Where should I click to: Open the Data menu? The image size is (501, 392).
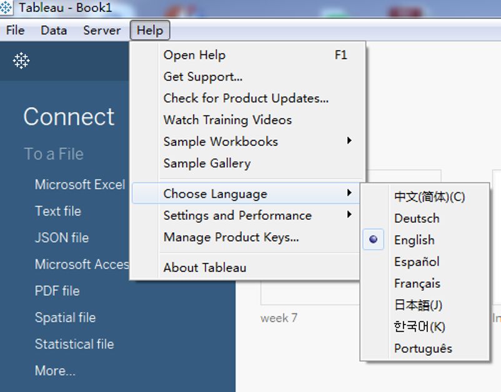coord(54,31)
